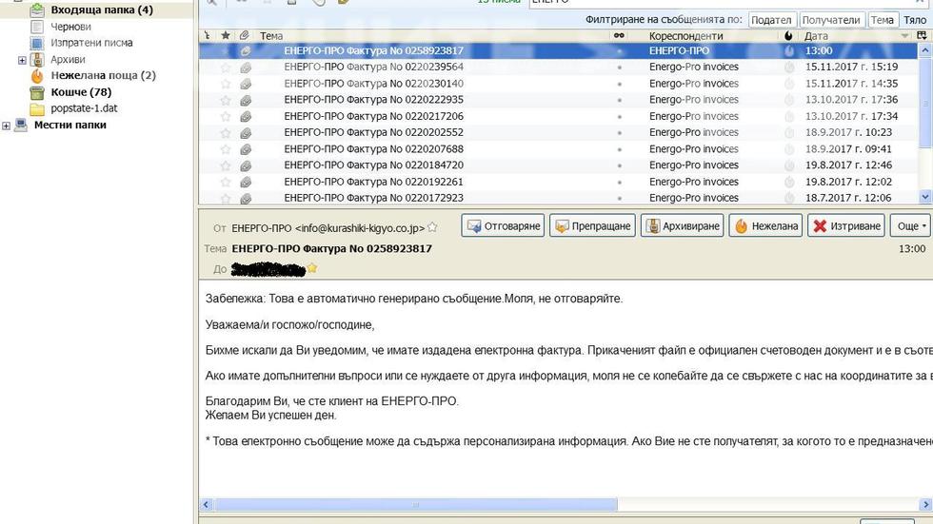Screen dimensions: 933x524
Task: Click the Местни папки computer icon
Action: [x=21, y=125]
